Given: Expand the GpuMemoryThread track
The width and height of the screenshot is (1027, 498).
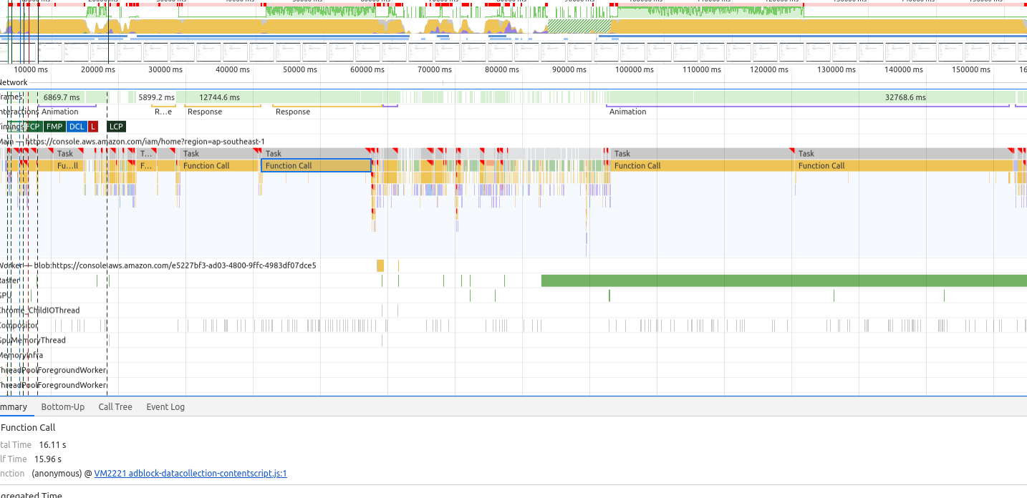Looking at the screenshot, I should [33, 341].
